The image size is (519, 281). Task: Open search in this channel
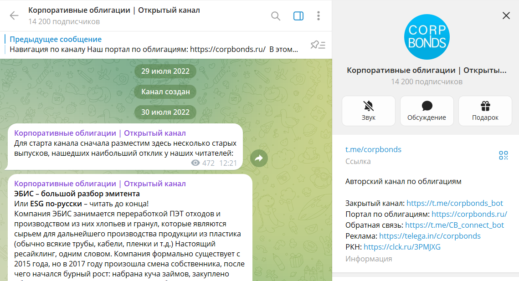[275, 16]
